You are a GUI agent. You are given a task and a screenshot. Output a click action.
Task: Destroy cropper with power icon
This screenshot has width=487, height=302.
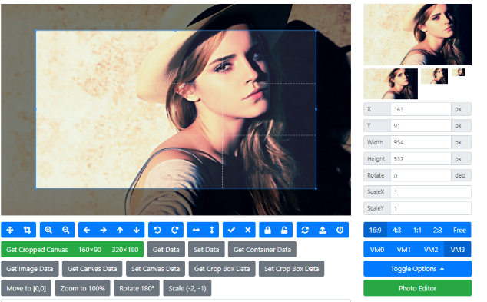(x=340, y=230)
